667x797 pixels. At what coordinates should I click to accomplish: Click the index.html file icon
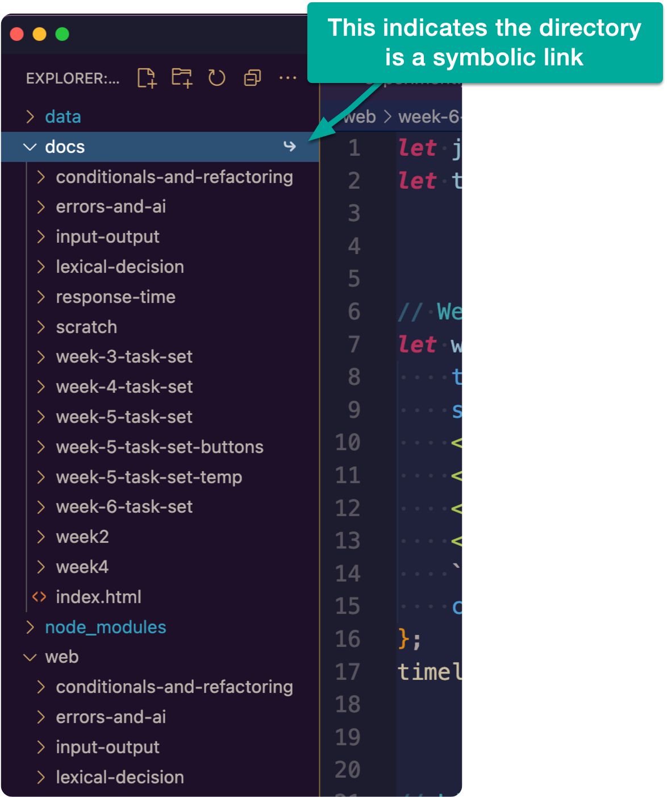pyautogui.click(x=39, y=597)
